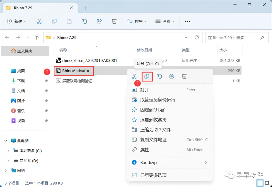Click the Rhino 7.29 breadcrumb in address bar
The height and width of the screenshot is (187, 272).
67,37
